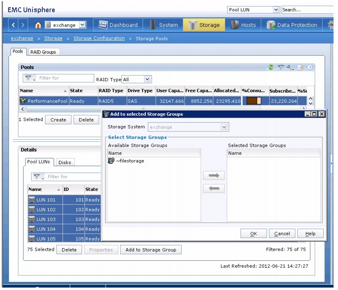
Task: Open the Pools filter options funnel dropdown
Action: tap(30, 78)
